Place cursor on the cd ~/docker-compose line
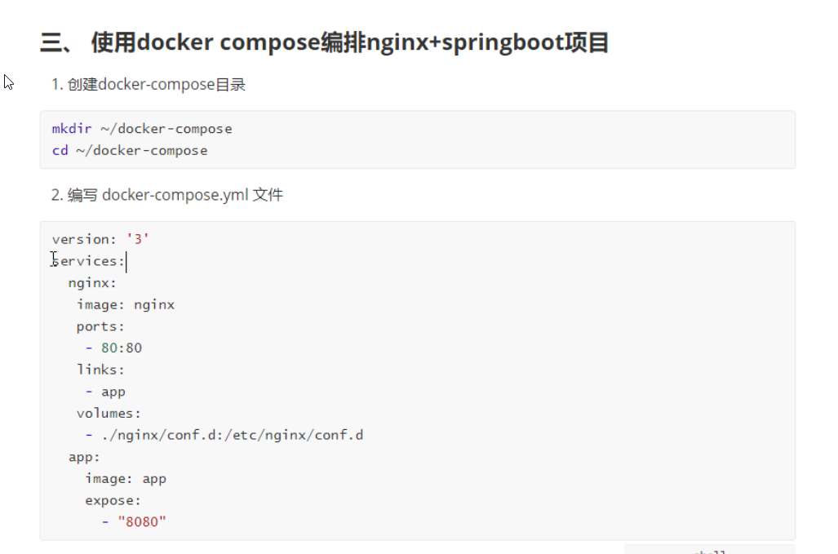The height and width of the screenshot is (554, 838). click(x=130, y=151)
